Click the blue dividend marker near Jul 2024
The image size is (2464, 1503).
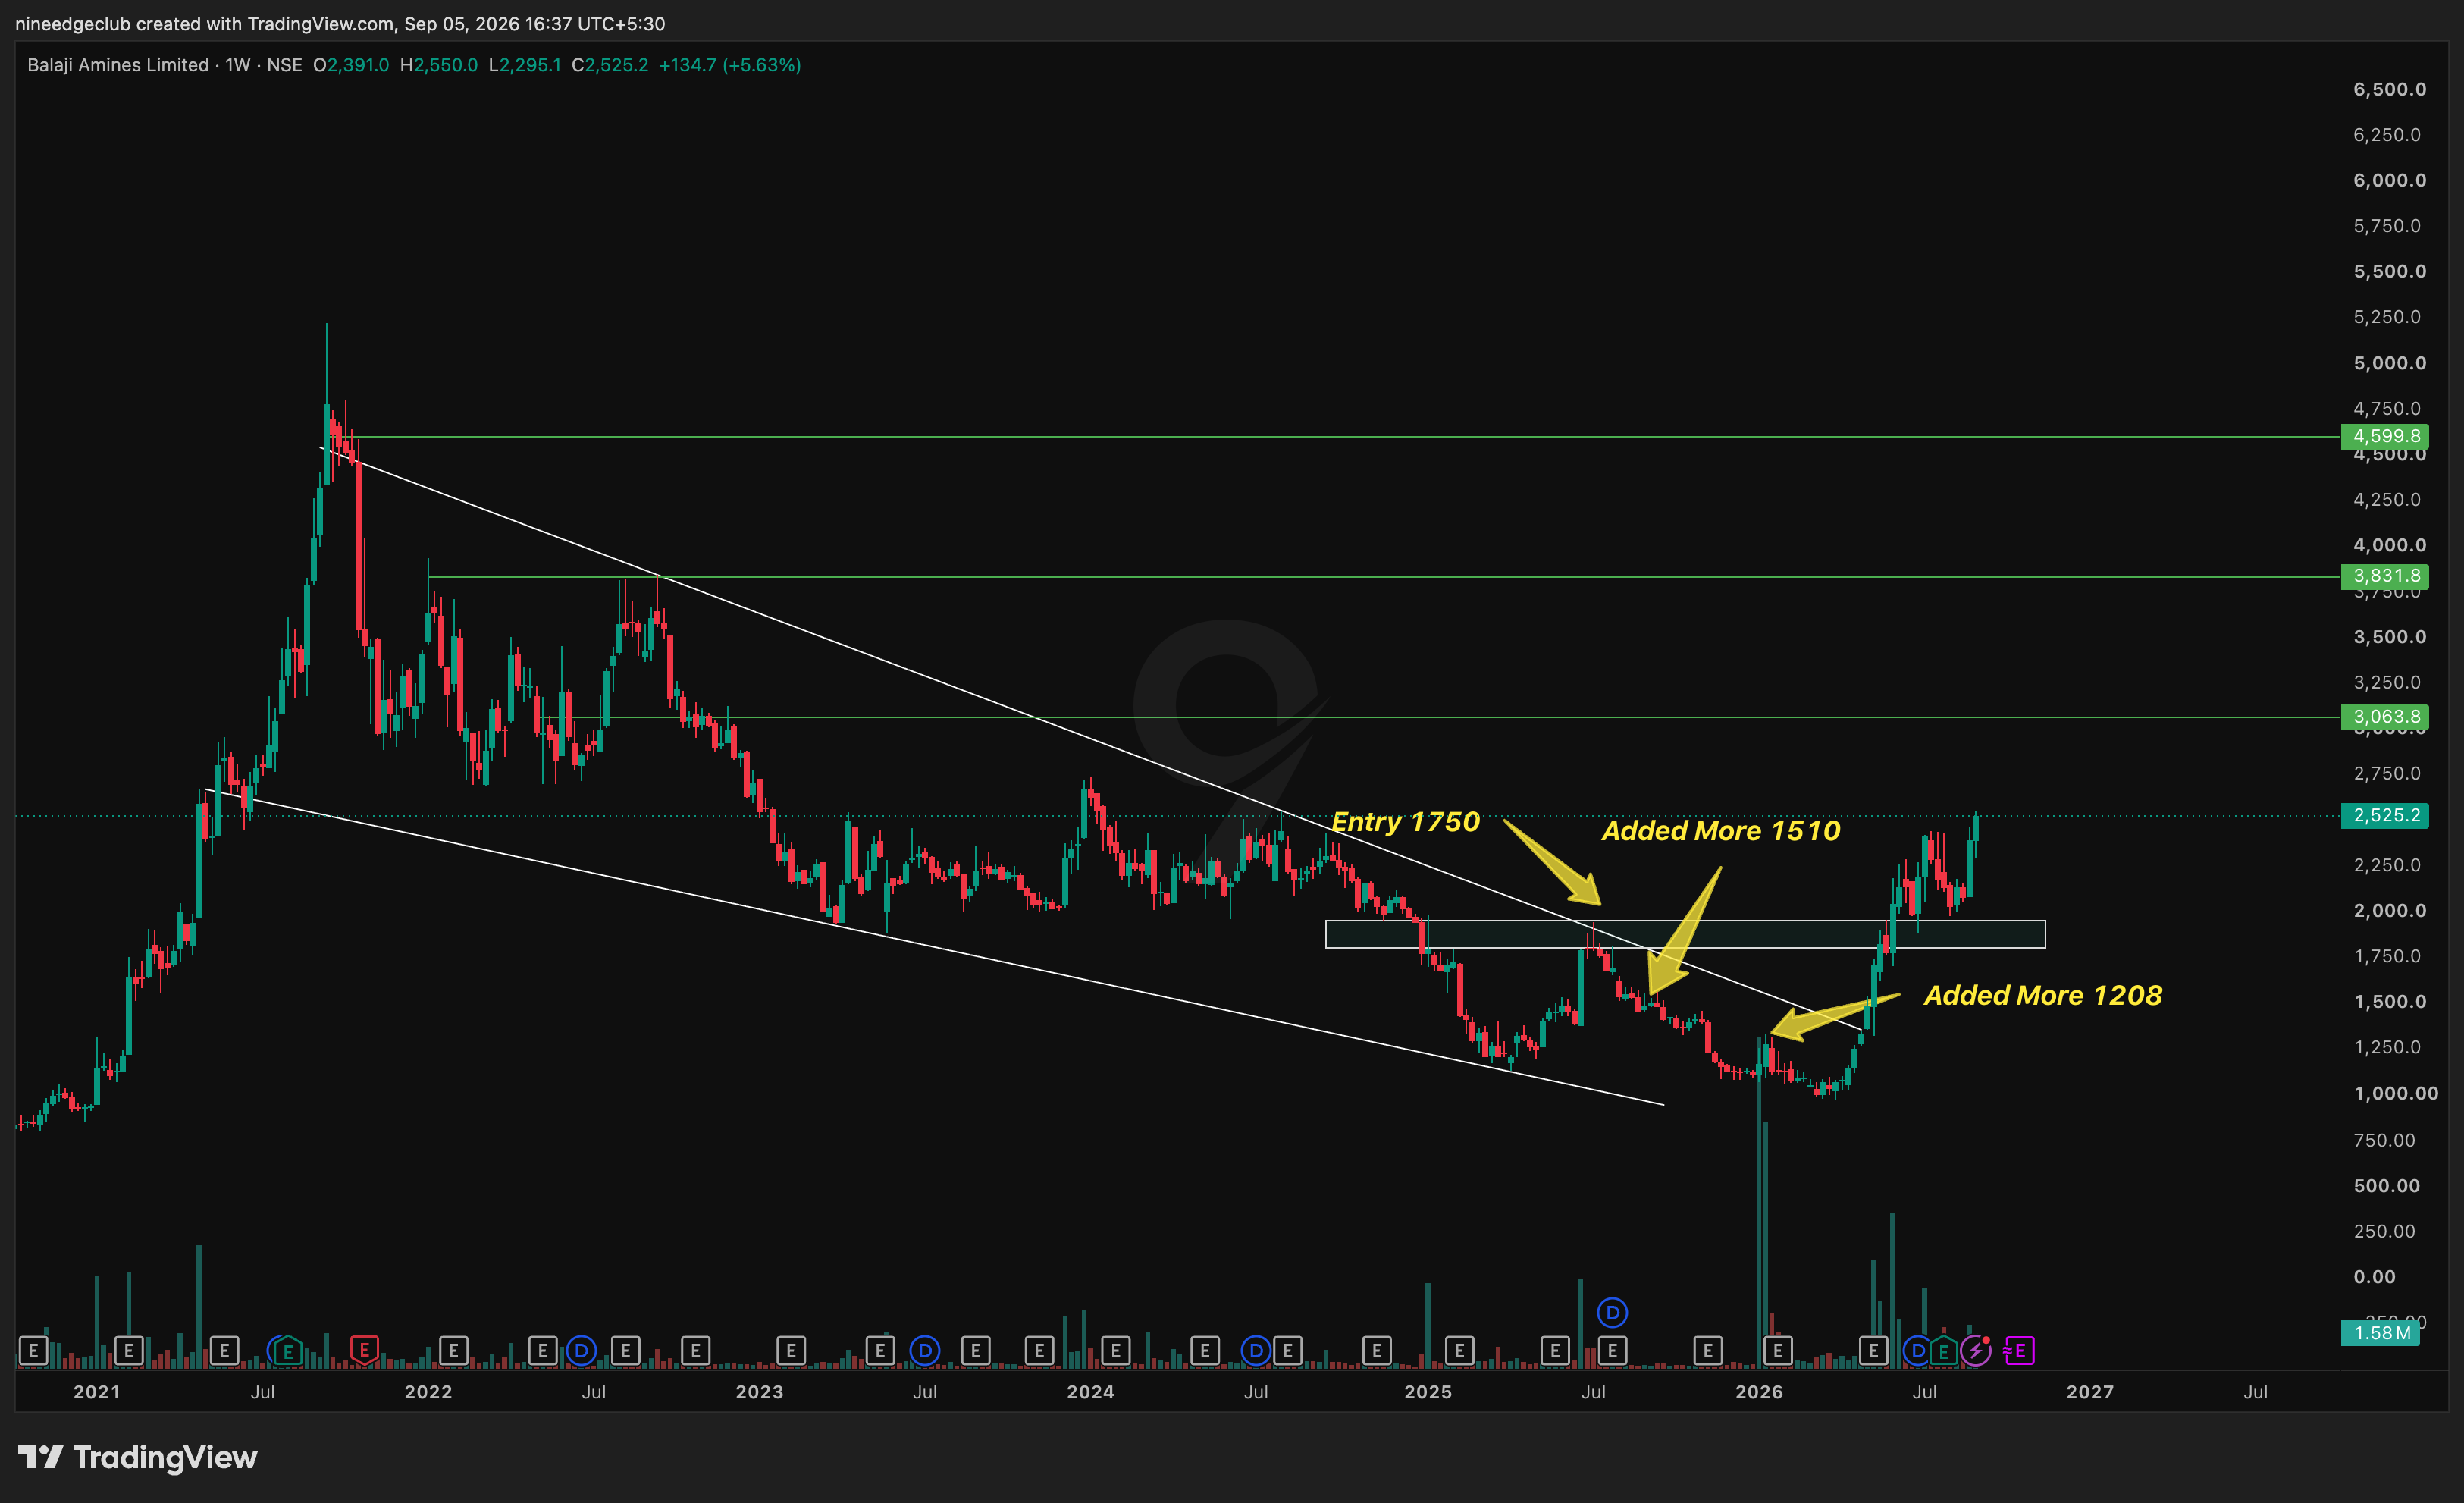point(1256,1351)
